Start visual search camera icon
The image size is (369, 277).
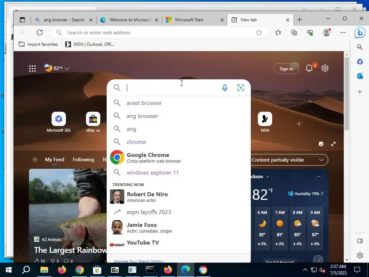tap(240, 88)
